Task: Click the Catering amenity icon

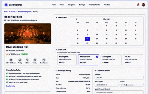Action: [x=35, y=60]
